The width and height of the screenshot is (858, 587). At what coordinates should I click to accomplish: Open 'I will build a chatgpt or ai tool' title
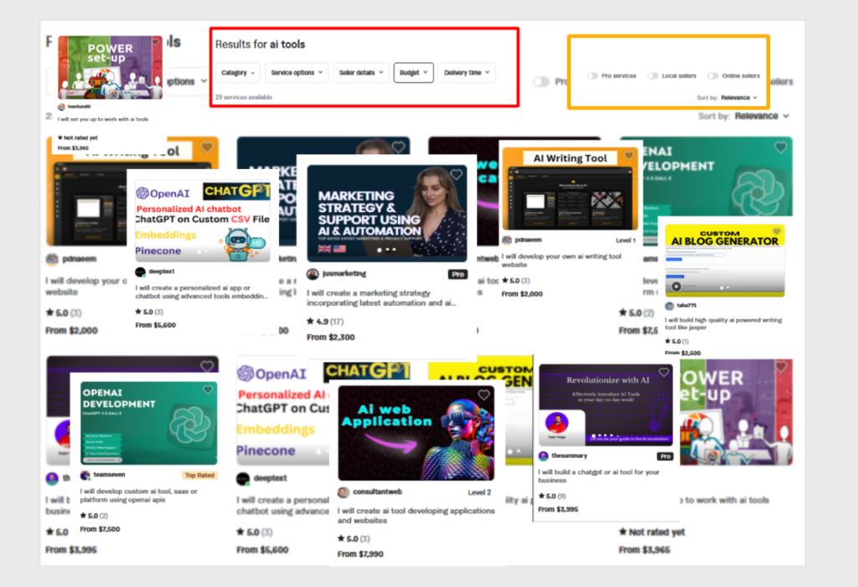coord(598,476)
